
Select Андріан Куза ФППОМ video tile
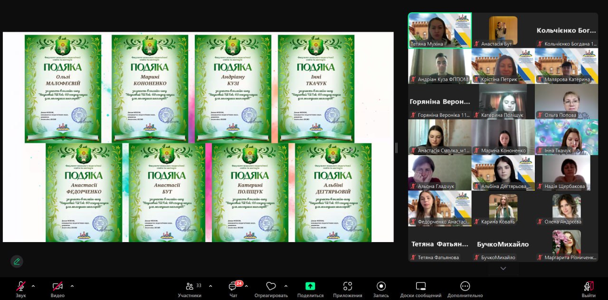coord(440,66)
